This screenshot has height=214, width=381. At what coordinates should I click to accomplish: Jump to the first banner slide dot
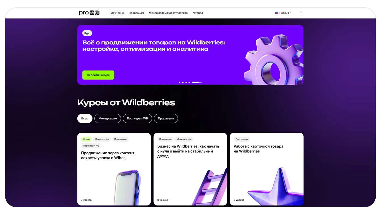179,82
